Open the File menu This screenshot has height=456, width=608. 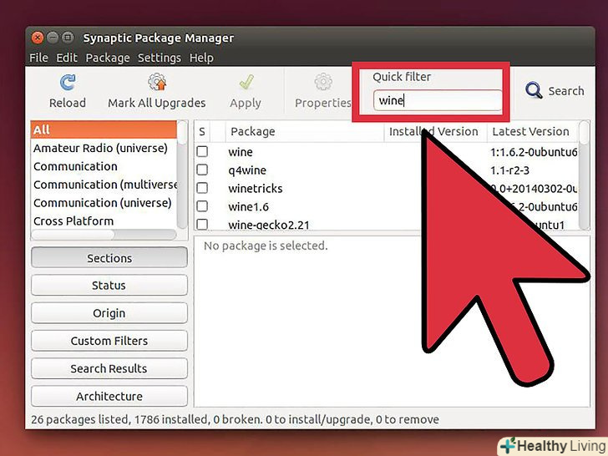pyautogui.click(x=38, y=58)
